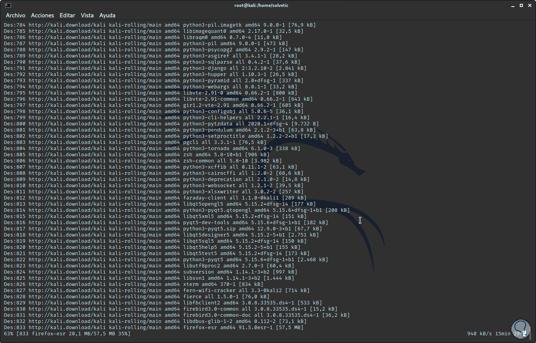Click the python3-hupper line
The width and height of the screenshot is (536, 343).
click(x=151, y=74)
